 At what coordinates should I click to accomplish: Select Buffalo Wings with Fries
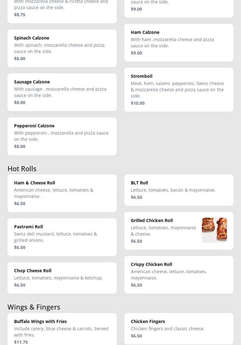62,329
